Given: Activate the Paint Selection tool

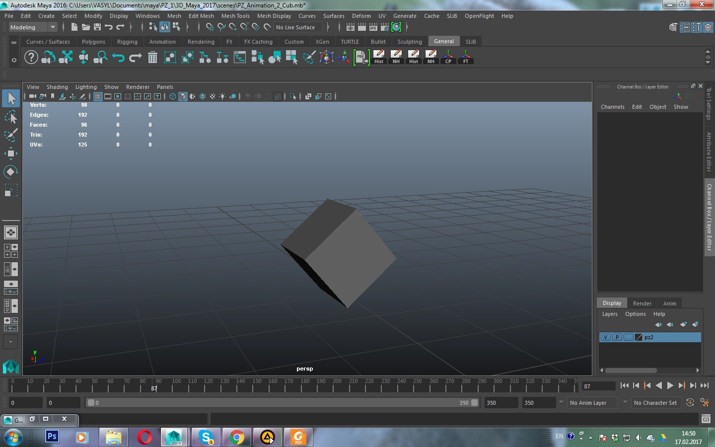Looking at the screenshot, I should pos(10,135).
